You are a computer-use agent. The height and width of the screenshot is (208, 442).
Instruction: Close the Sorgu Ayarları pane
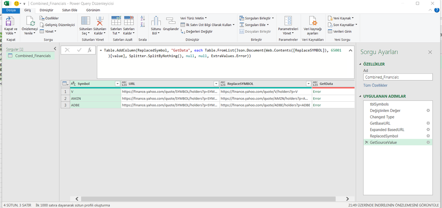coord(430,52)
